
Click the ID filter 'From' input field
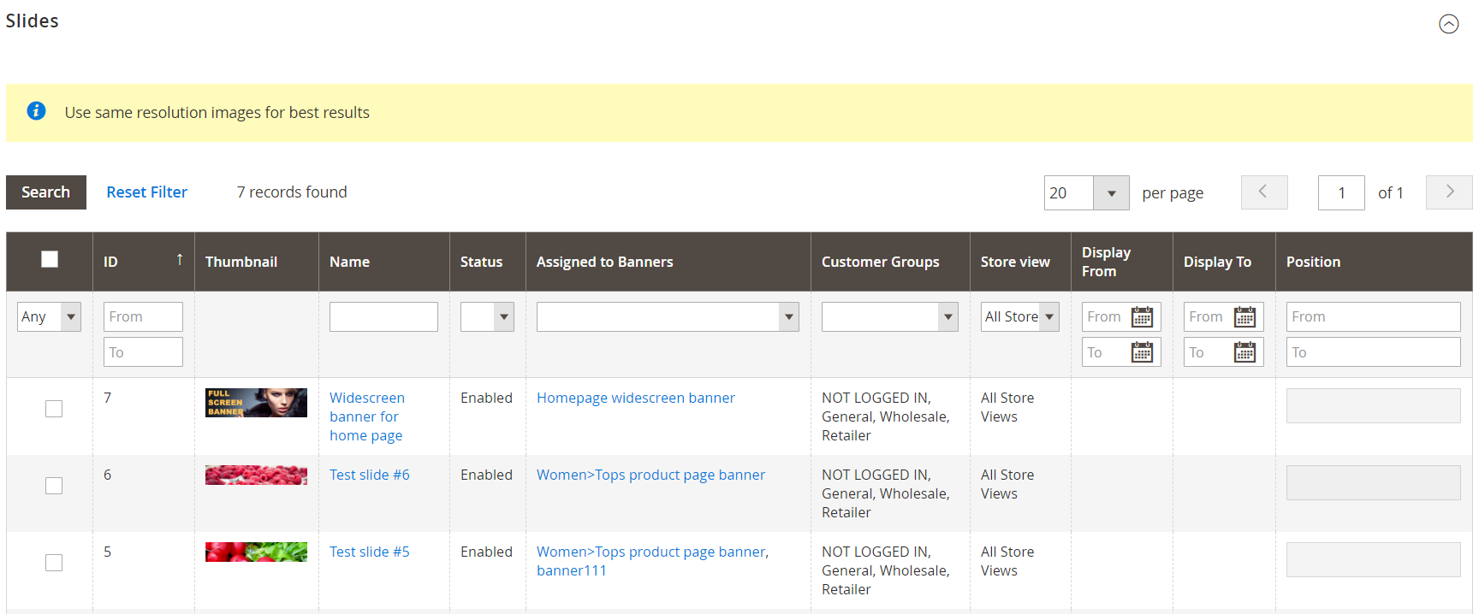click(143, 316)
